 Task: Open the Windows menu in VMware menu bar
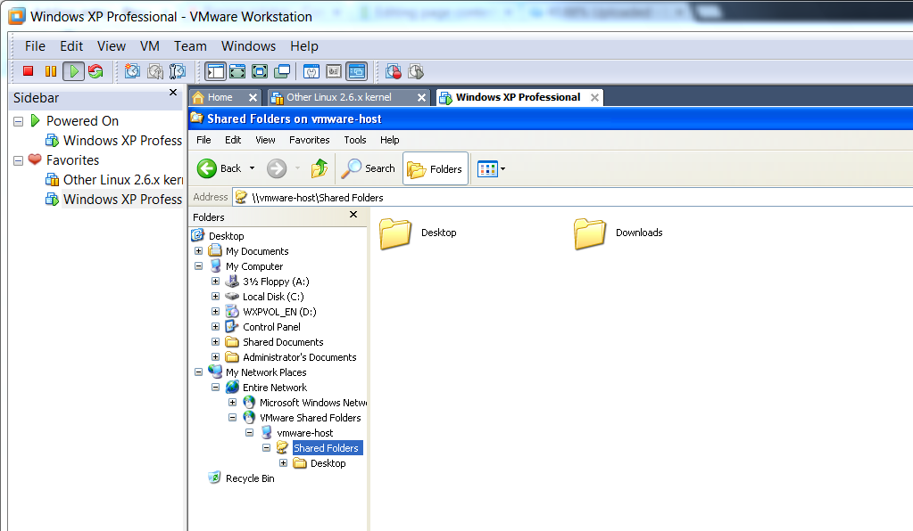click(x=249, y=46)
